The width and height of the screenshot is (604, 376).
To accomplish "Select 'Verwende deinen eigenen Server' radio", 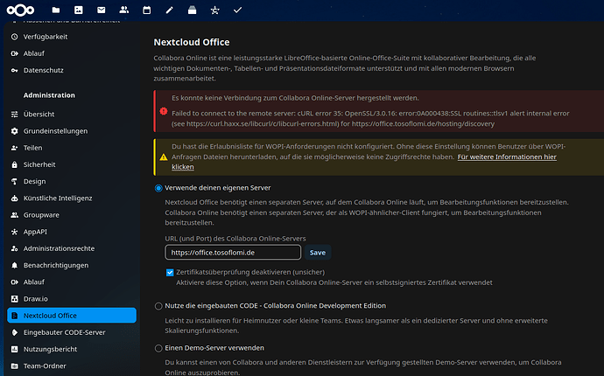I will click(158, 188).
